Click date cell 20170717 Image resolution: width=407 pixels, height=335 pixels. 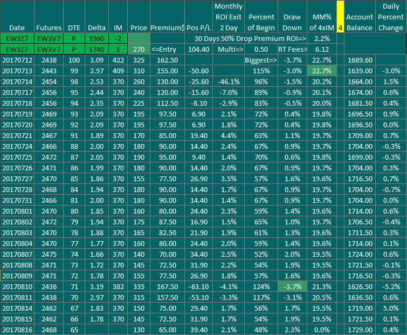click(x=17, y=92)
